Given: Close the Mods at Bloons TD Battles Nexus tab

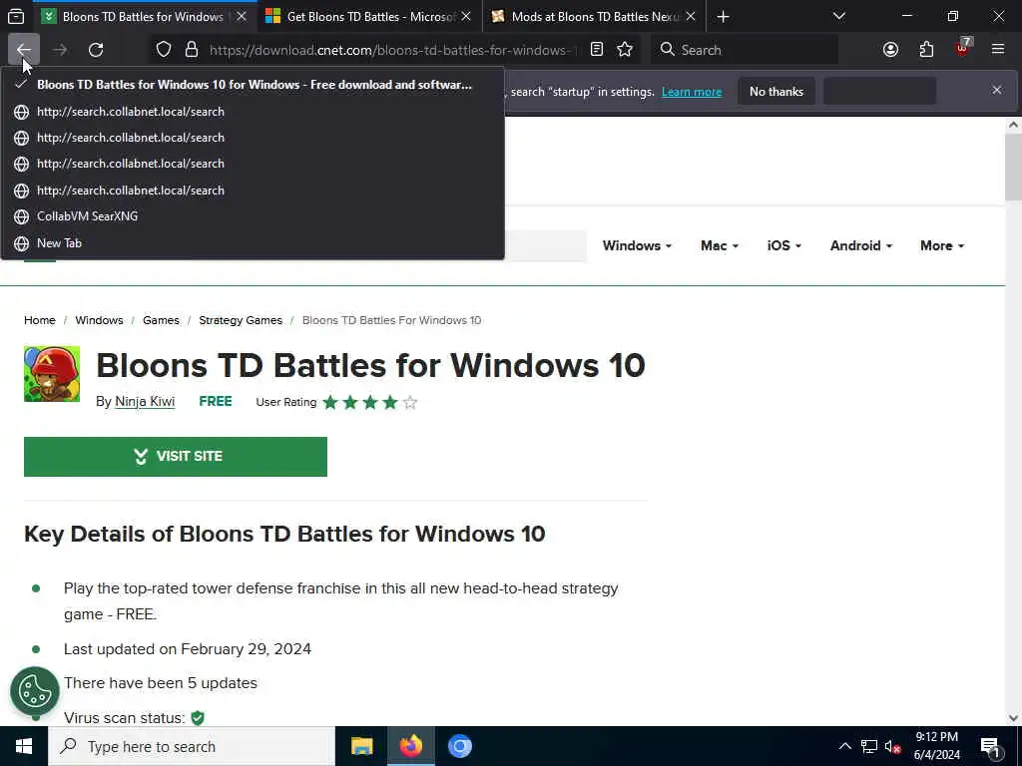Looking at the screenshot, I should click(x=691, y=16).
